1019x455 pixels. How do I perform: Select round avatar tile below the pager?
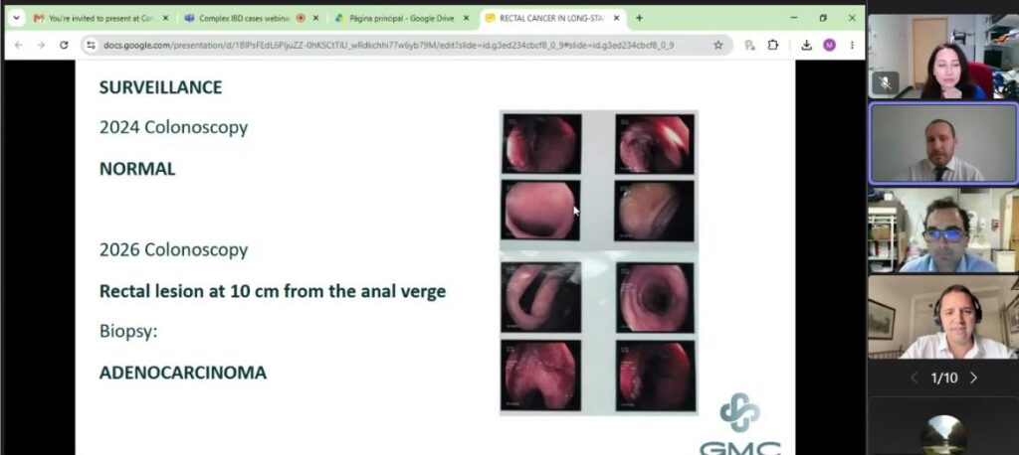pos(943,435)
